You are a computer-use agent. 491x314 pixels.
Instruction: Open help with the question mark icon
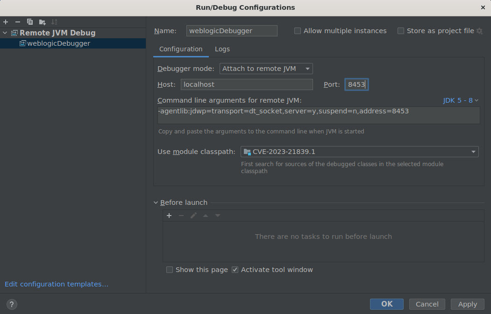[x=12, y=304]
